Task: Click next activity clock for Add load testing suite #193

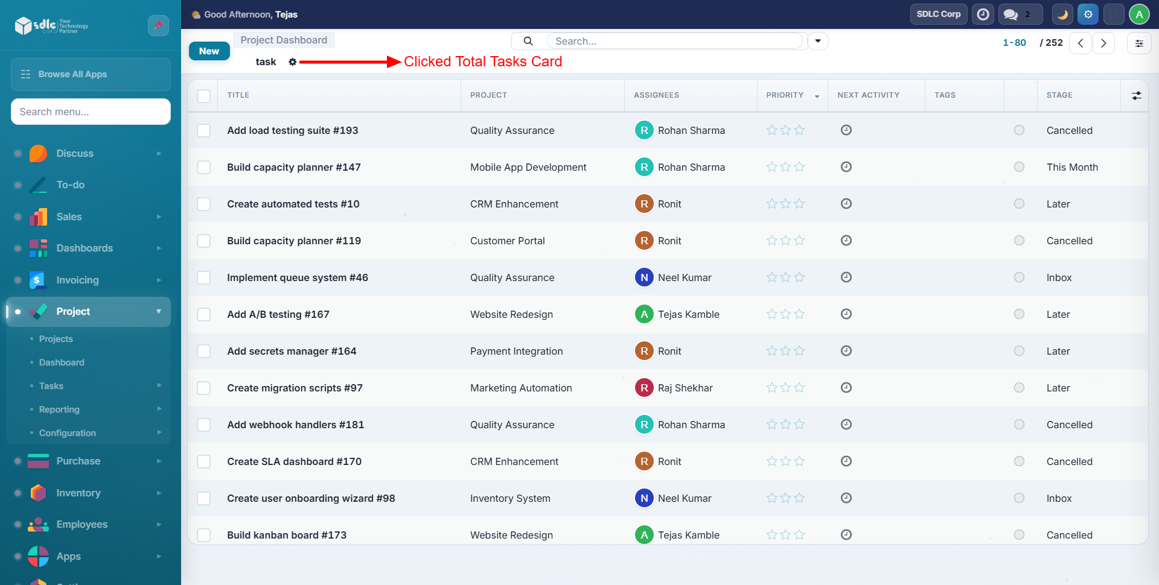Action: (x=846, y=130)
